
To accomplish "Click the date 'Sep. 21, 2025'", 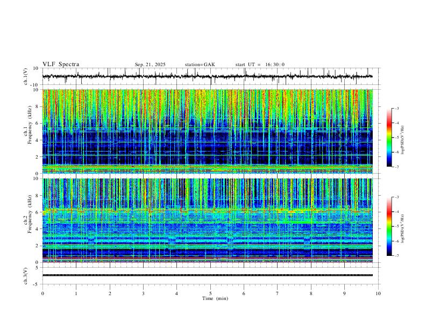I will tap(150, 65).
